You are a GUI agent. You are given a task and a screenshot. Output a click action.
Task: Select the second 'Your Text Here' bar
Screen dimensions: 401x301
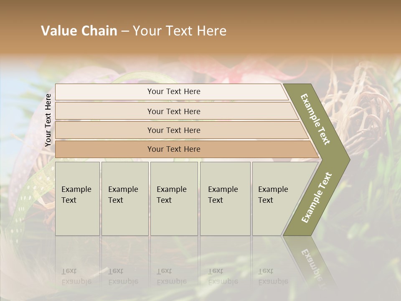[173, 111]
